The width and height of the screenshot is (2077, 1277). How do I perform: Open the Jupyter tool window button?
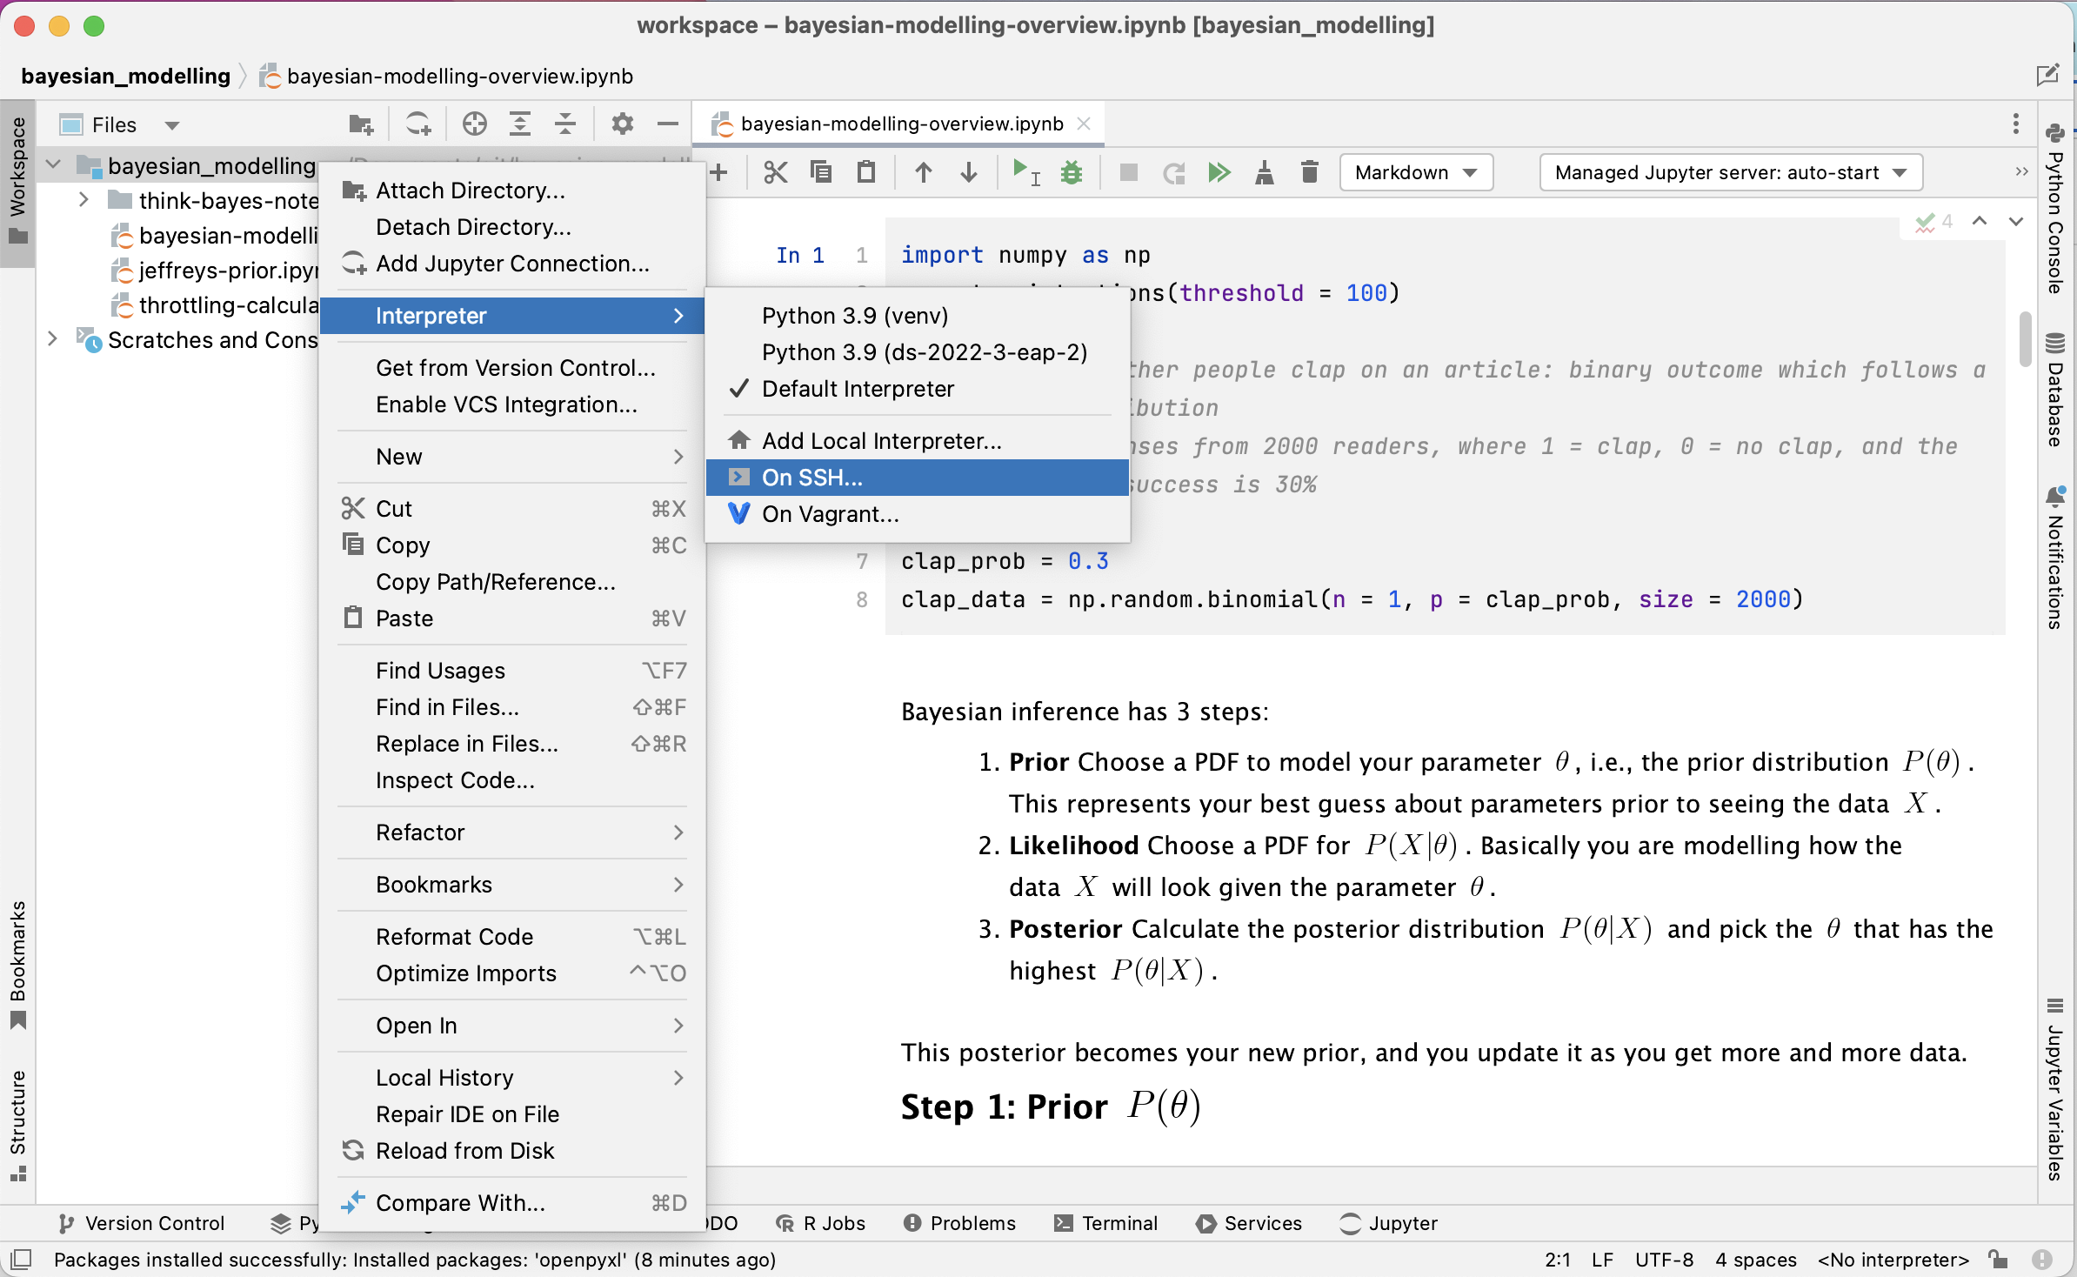(1389, 1223)
